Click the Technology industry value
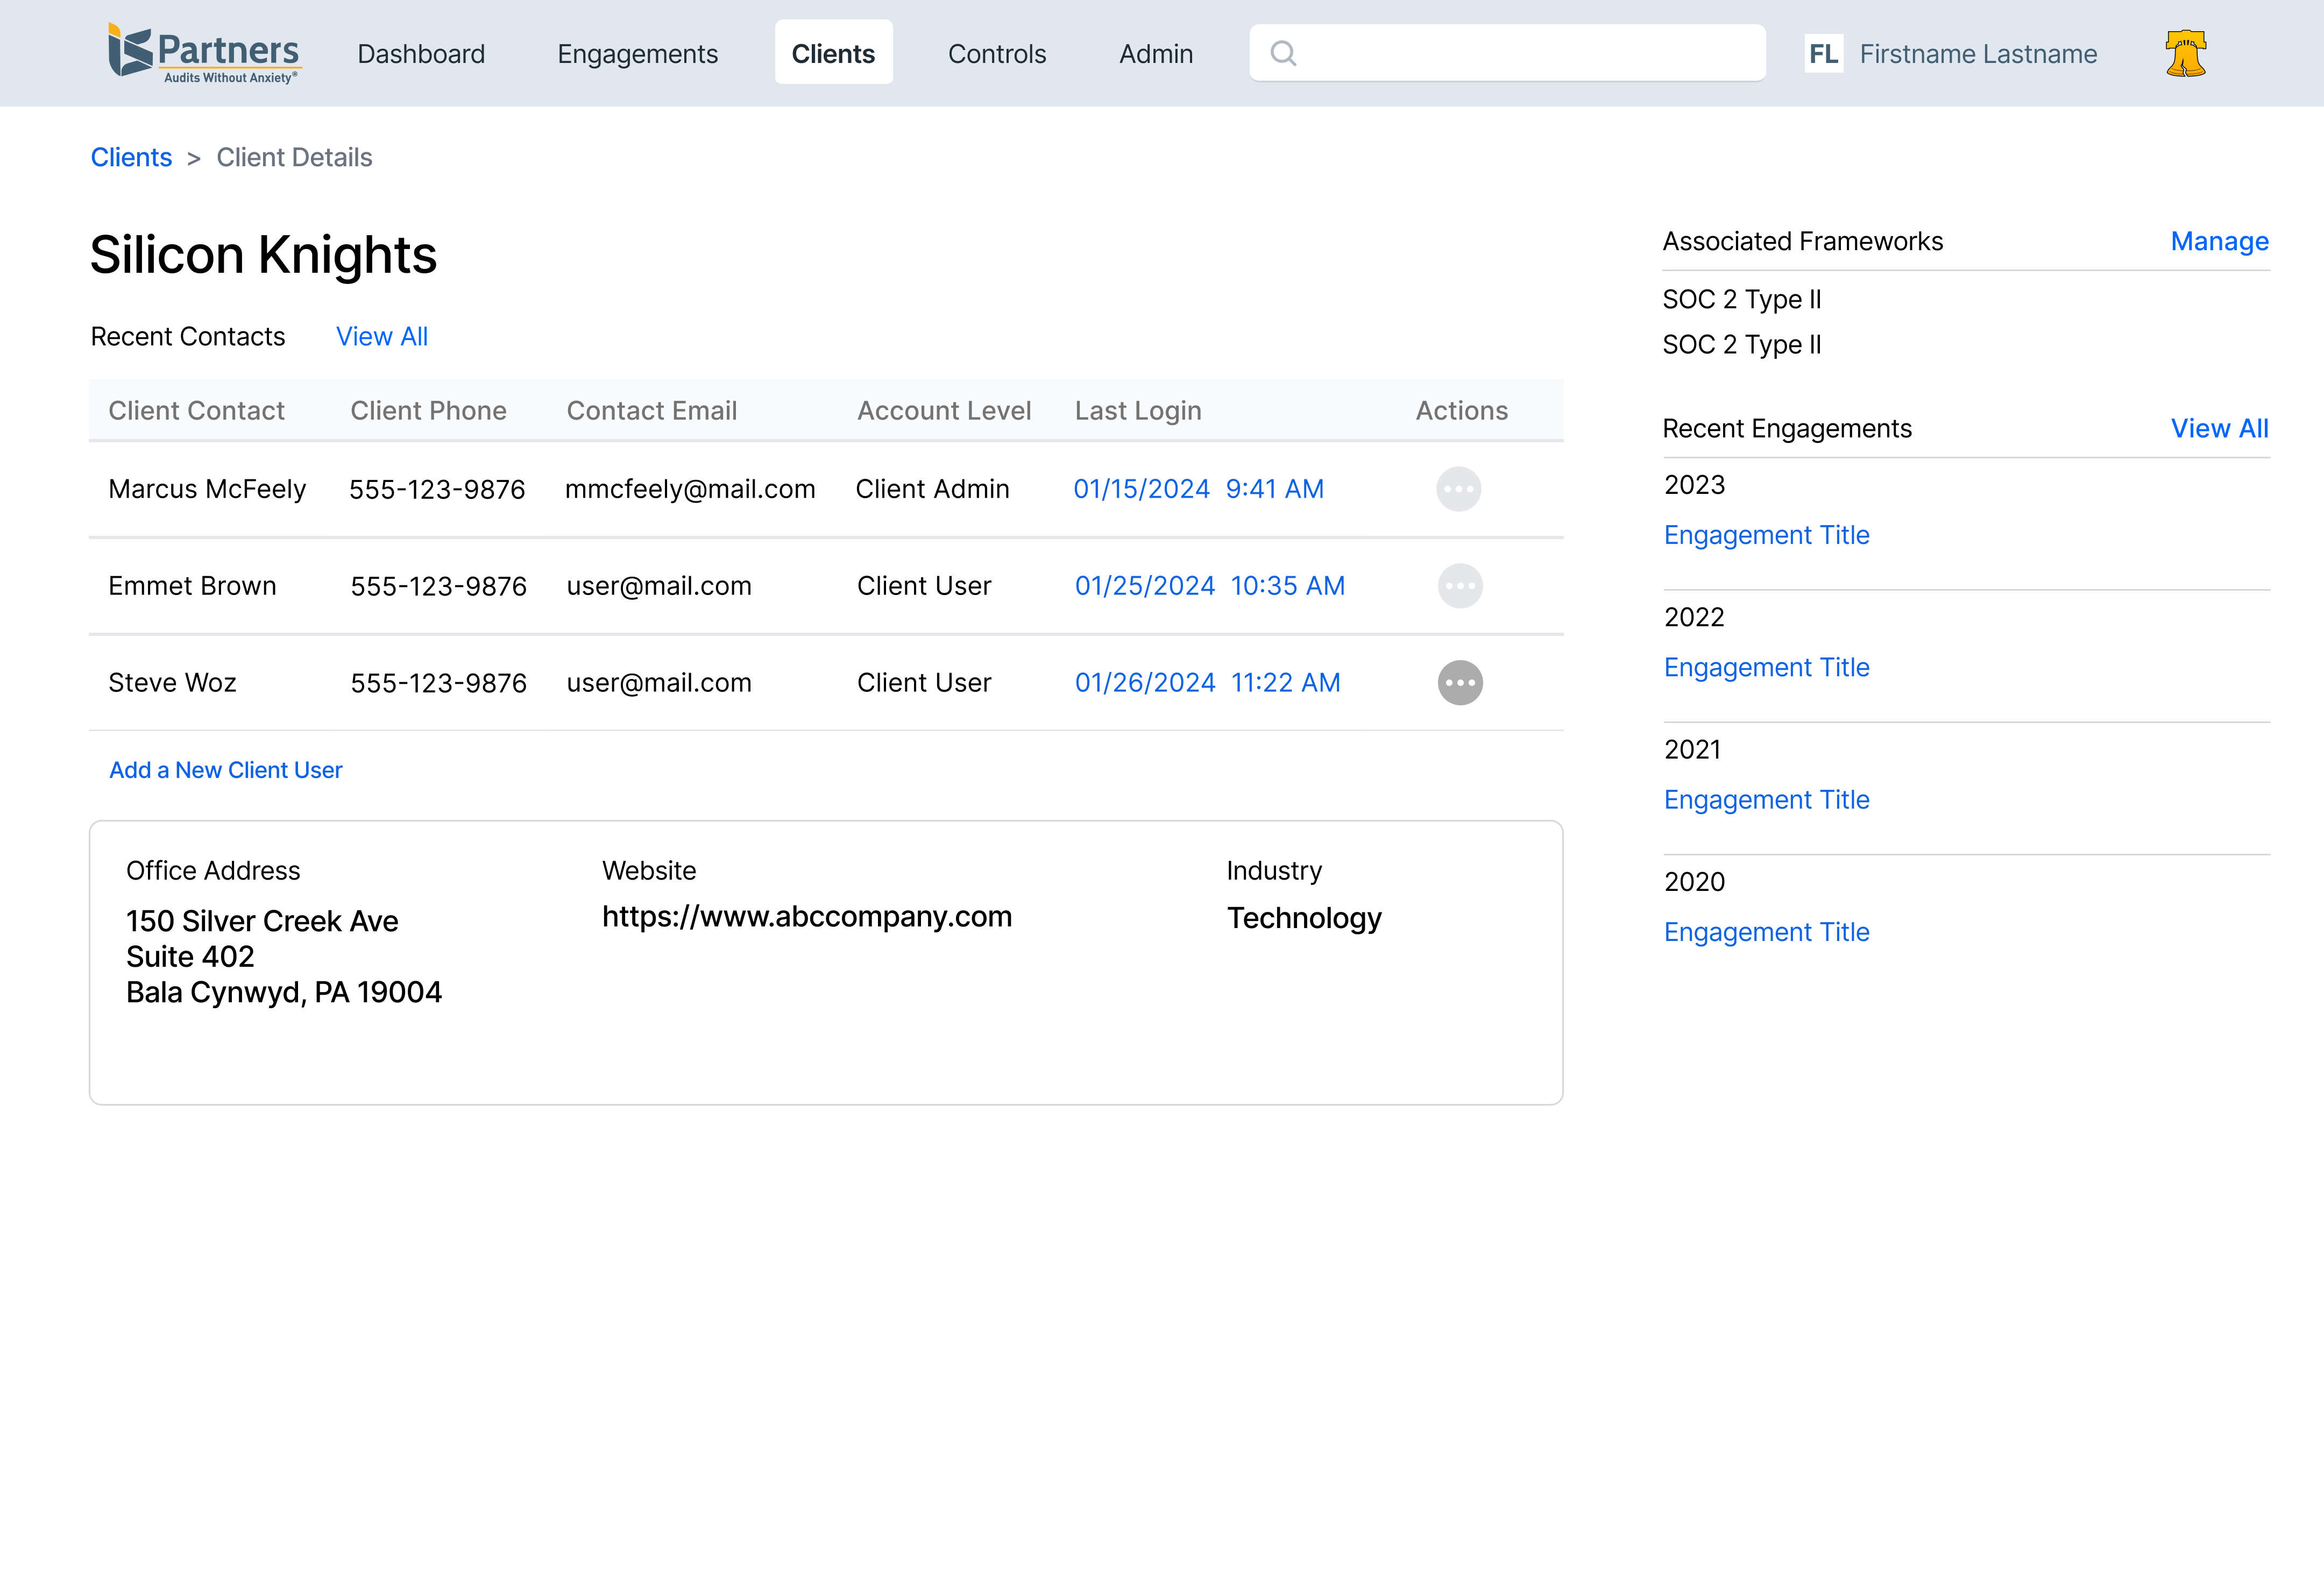The image size is (2324, 1593). [x=1304, y=919]
